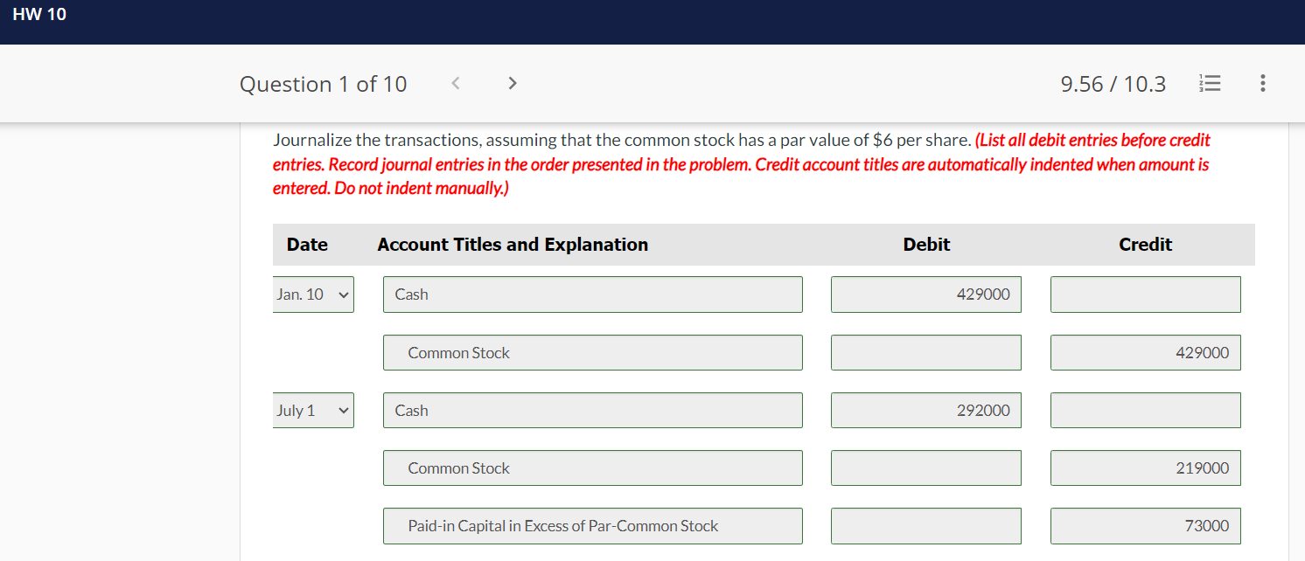Click the empty credit field beside Jan. 10 Cash
Image resolution: width=1305 pixels, height=561 pixels.
point(1145,294)
